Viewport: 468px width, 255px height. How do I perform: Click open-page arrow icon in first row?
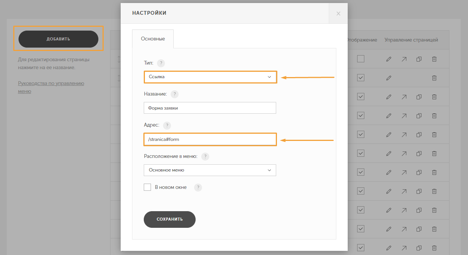point(404,59)
